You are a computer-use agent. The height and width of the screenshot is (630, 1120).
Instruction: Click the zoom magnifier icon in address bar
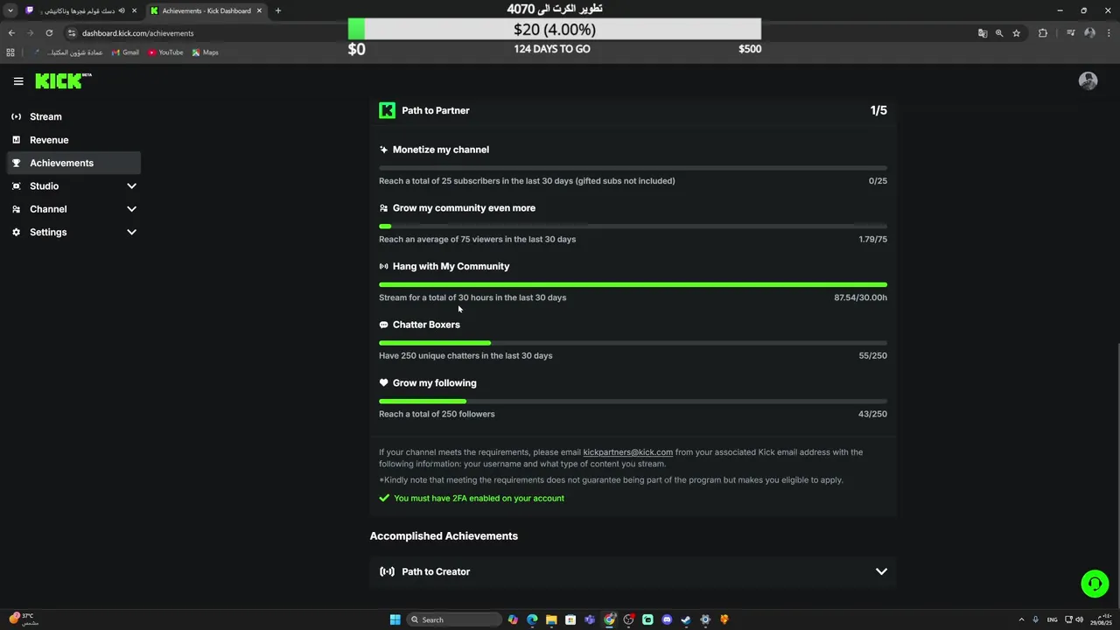click(x=999, y=33)
